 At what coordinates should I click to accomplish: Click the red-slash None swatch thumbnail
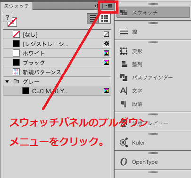pos(16,34)
